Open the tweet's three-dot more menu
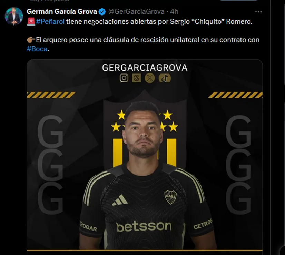285x255 pixels. (x=258, y=12)
